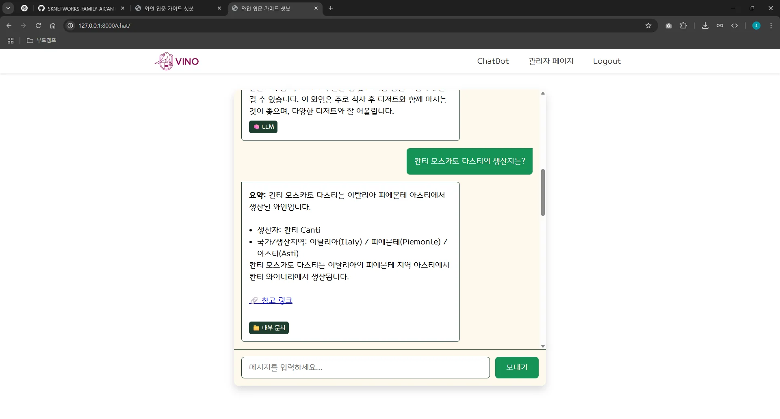Open the extensions puzzle menu
This screenshot has width=780, height=419.
tap(684, 26)
